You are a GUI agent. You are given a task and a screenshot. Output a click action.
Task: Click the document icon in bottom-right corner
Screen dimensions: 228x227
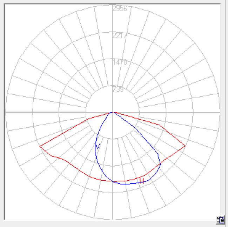220,220
